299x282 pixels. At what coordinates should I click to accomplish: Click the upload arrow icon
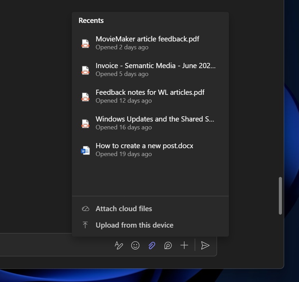coord(85,225)
